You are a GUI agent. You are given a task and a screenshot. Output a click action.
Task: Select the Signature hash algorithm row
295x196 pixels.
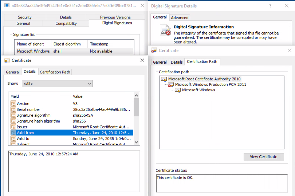point(72,121)
